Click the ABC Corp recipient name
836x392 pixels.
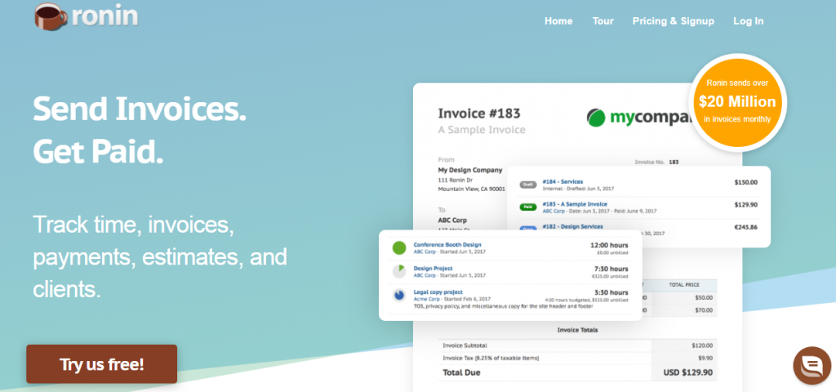tap(452, 220)
